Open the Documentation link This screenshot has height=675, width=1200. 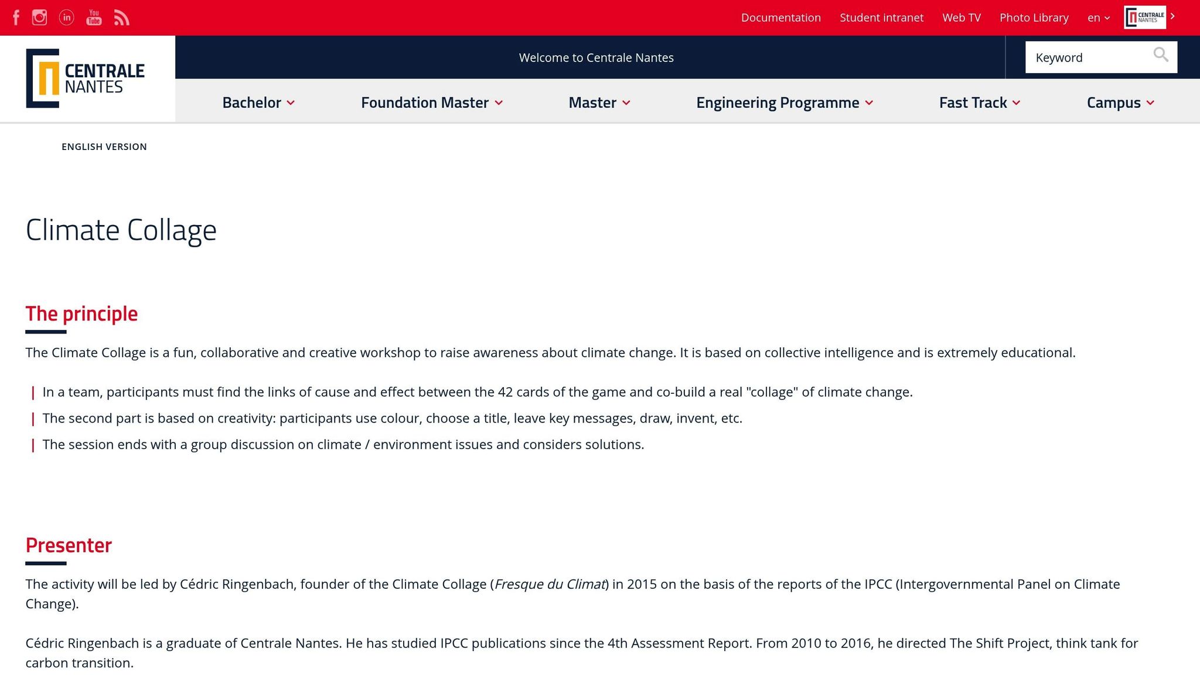[780, 18]
